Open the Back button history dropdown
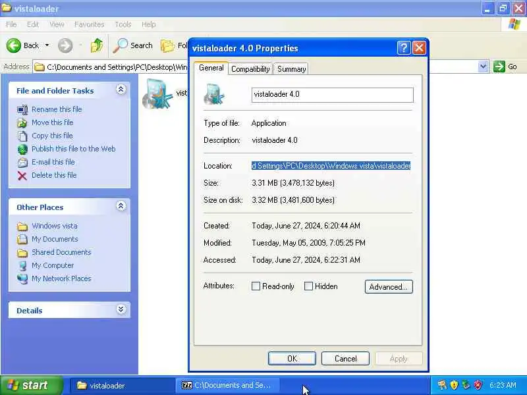The image size is (527, 395). point(47,45)
